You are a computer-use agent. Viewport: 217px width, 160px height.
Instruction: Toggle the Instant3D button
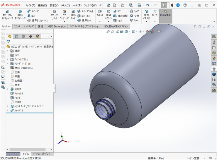point(166,13)
